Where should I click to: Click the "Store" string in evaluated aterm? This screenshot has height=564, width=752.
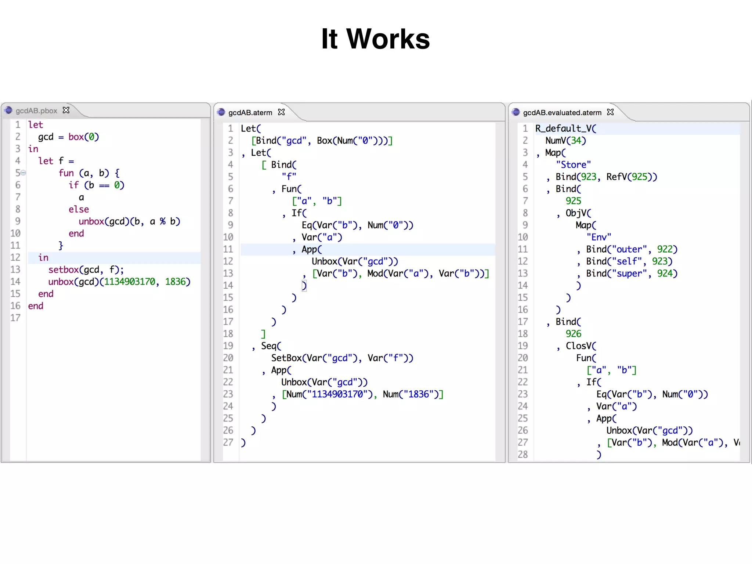click(x=573, y=164)
